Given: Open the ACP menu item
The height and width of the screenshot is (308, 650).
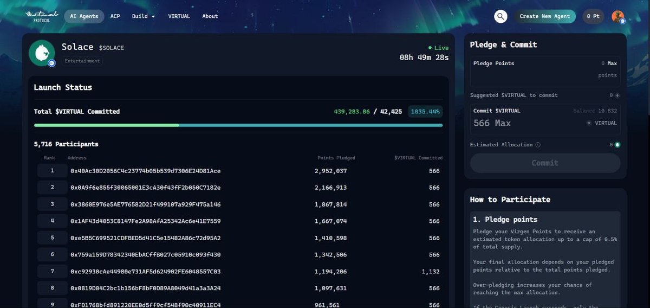Looking at the screenshot, I should [115, 16].
